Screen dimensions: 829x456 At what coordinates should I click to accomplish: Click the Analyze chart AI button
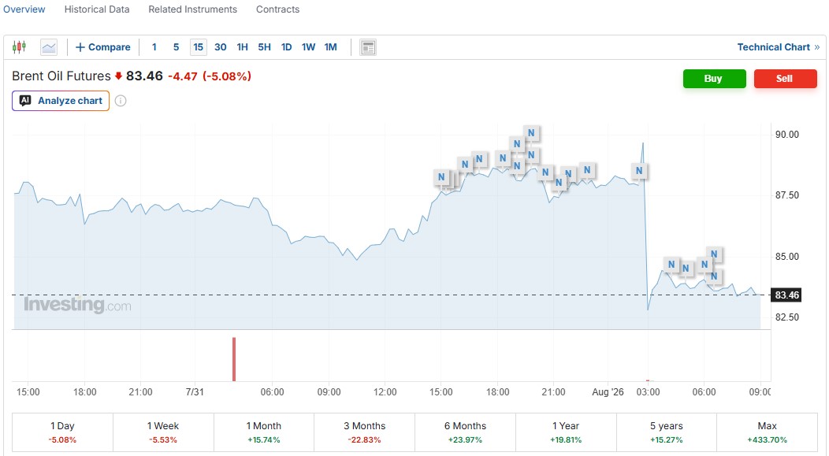61,101
